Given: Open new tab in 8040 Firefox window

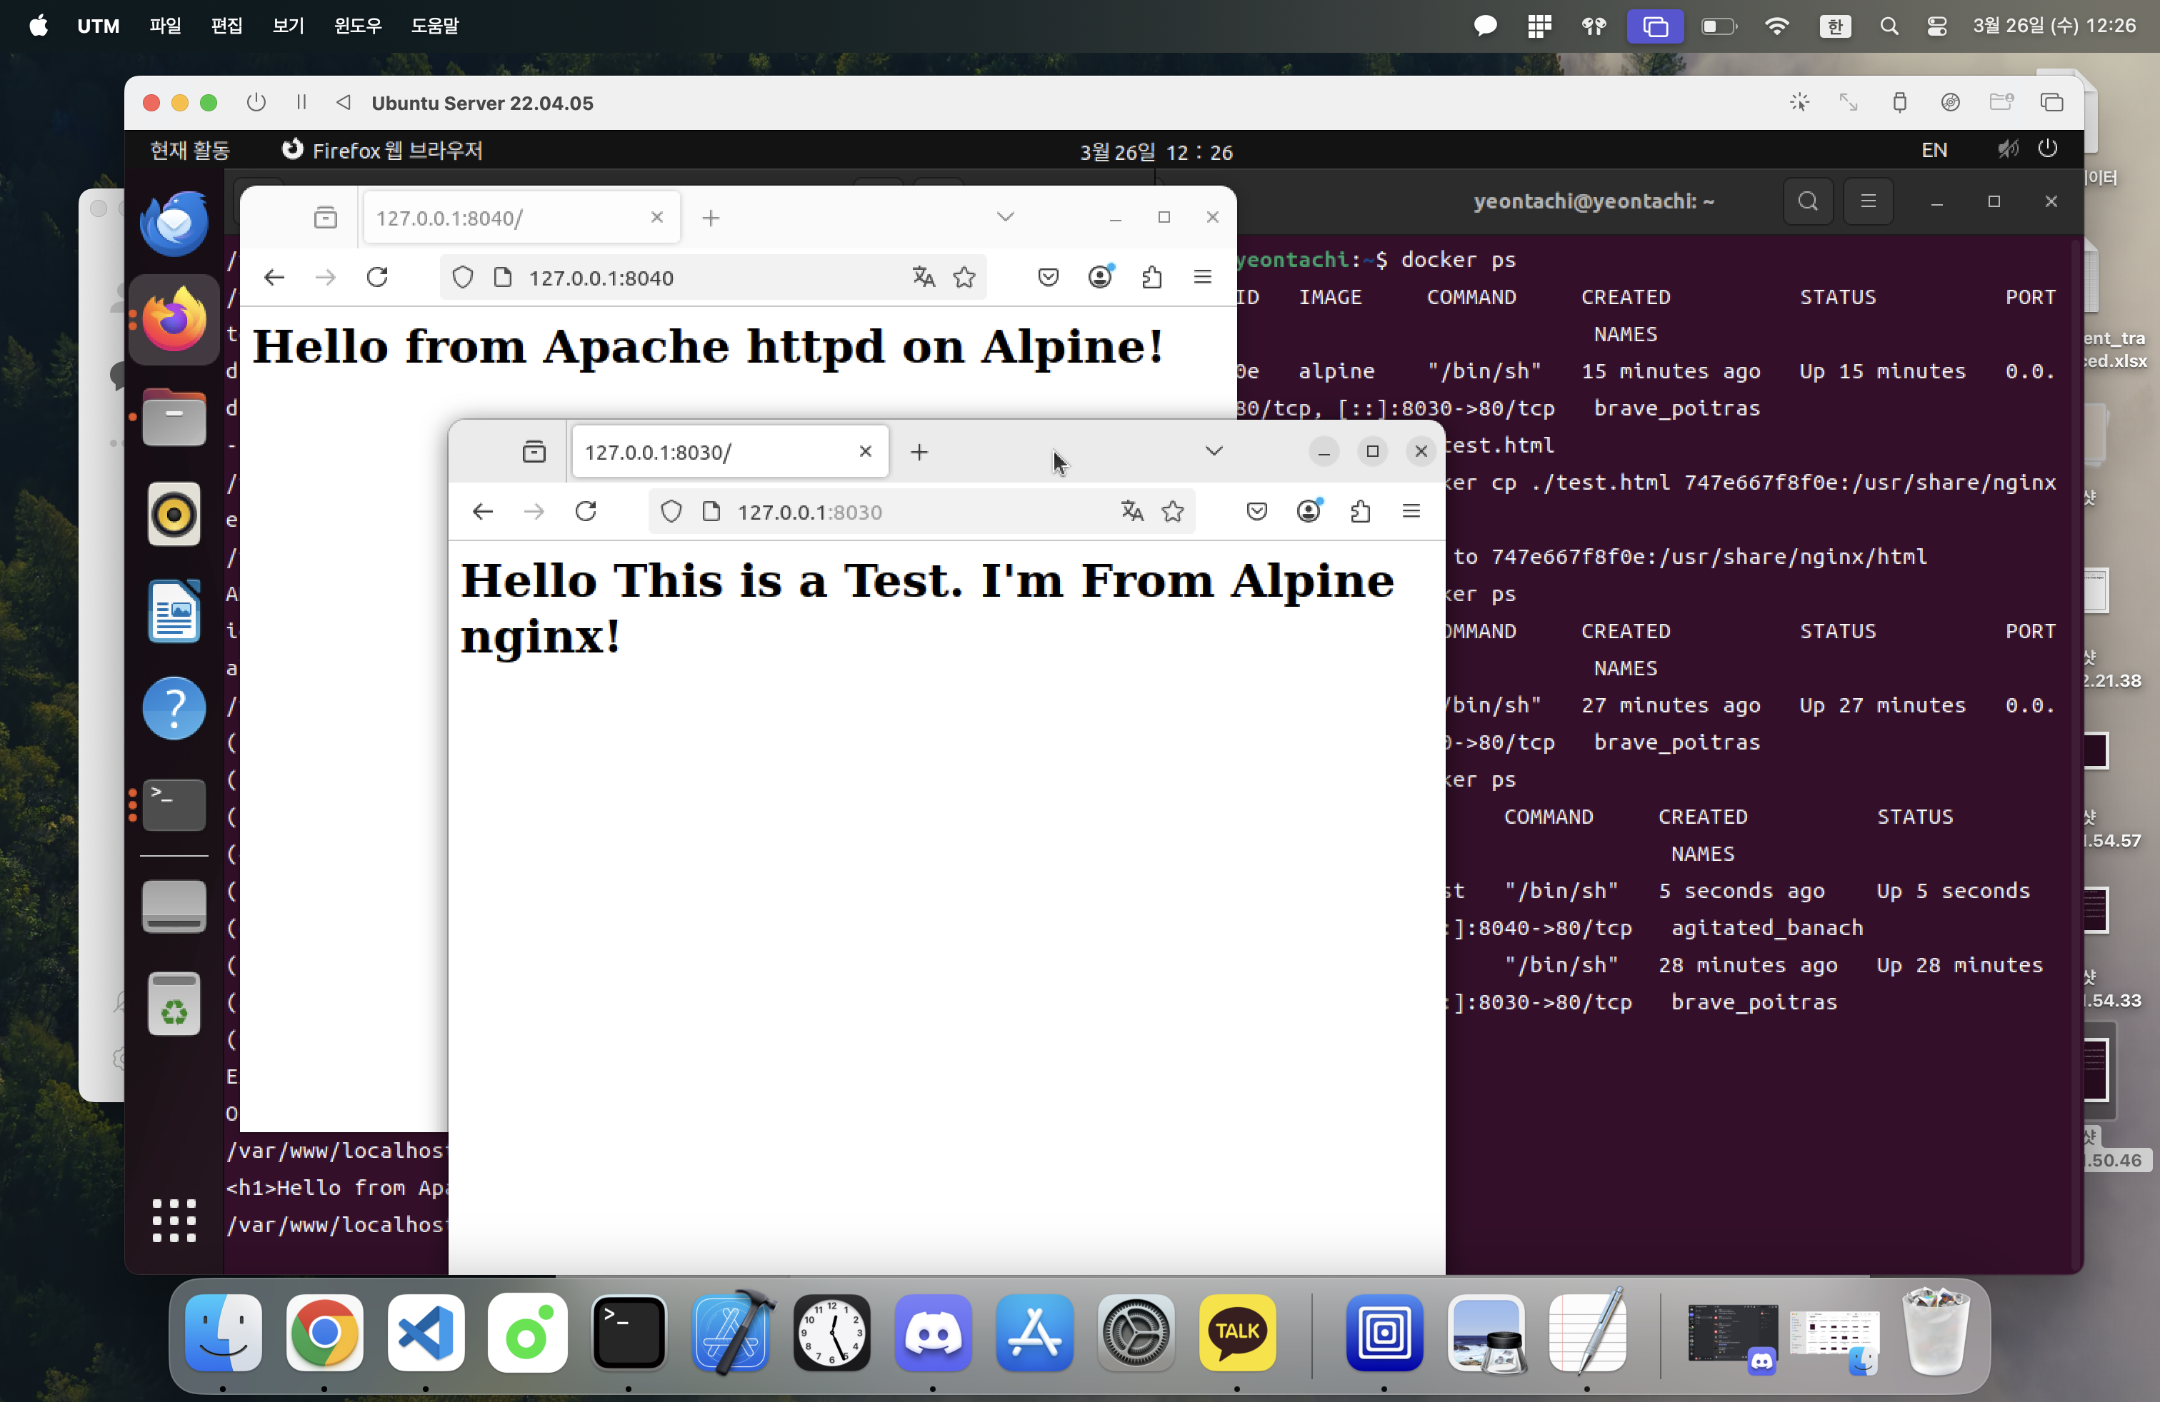Looking at the screenshot, I should click(x=711, y=218).
